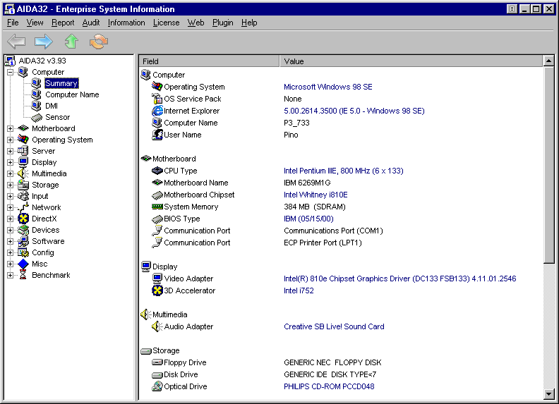Open the Microsoft Windows 98 SE link
559x404 pixels.
328,87
